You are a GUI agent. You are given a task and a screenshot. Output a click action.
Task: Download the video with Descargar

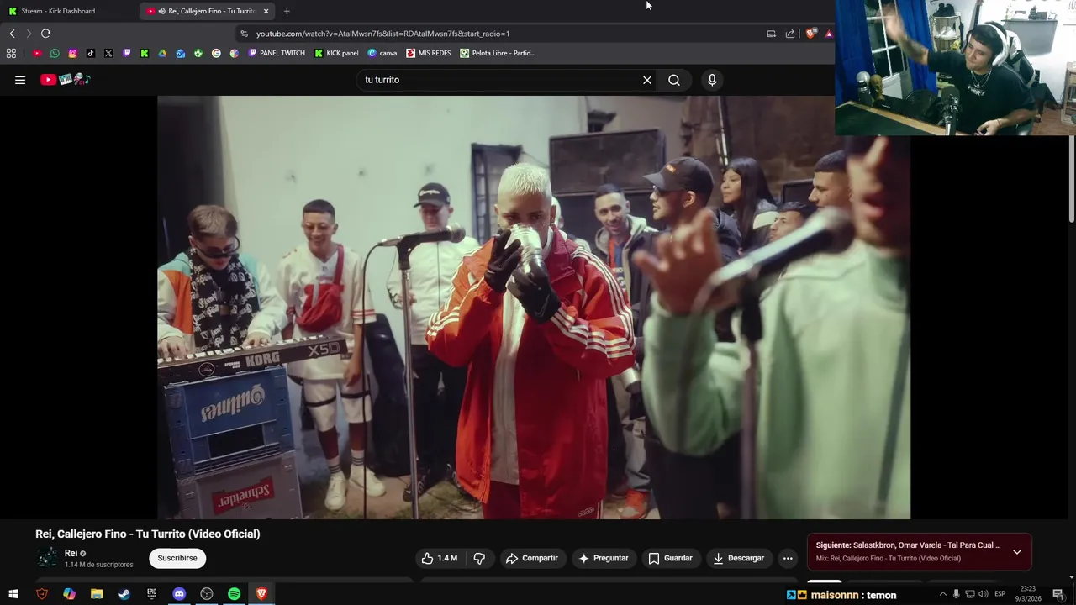(739, 558)
